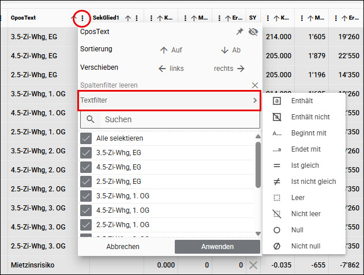Screen dimensions: 364x275
Task: Click the X icon in Mietzinsrisiko row
Action: click(x=253, y=265)
